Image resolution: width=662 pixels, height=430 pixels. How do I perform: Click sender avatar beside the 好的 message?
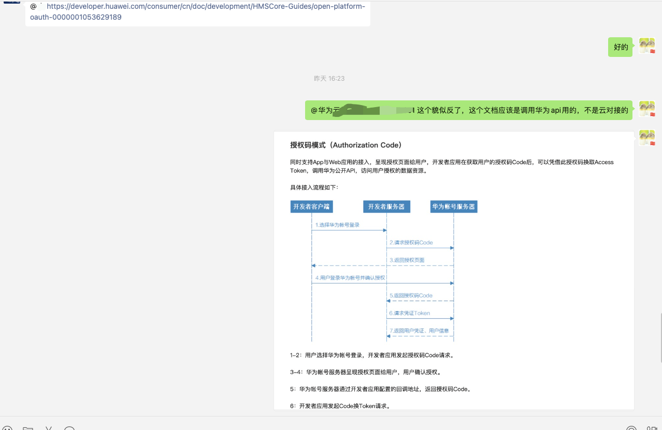click(647, 46)
